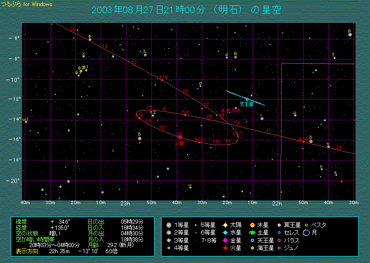Click the みずがめ constellation label
Screen dimensions: 370x263
(230, 111)
